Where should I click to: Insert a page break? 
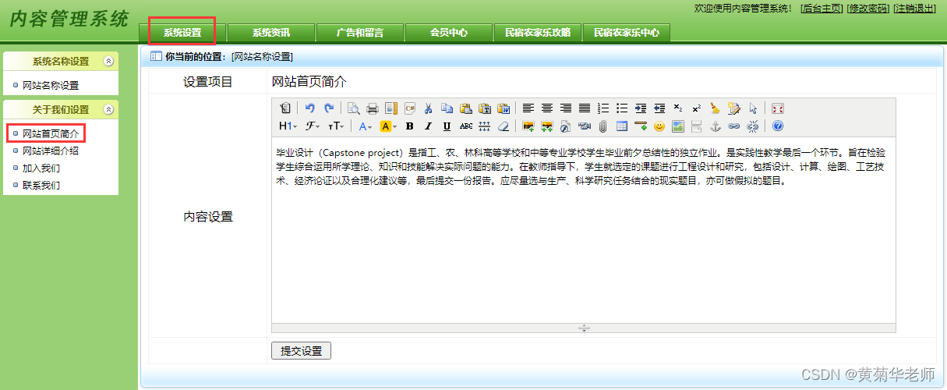coord(696,126)
